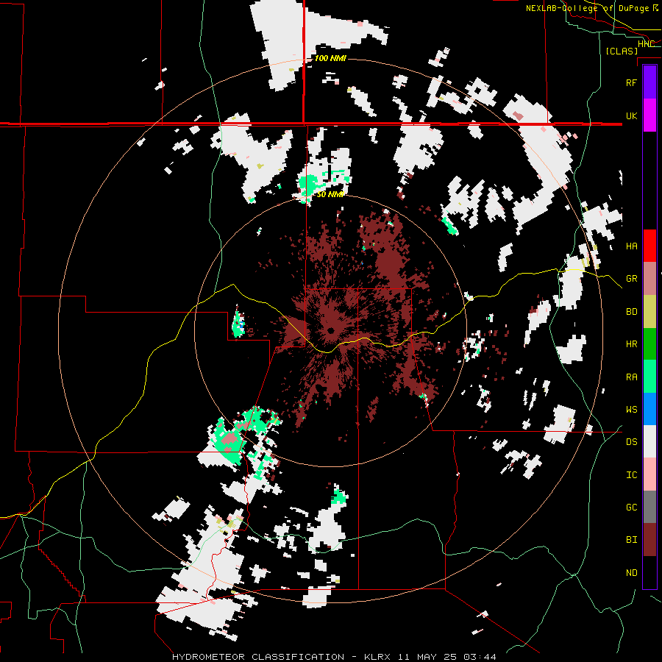The image size is (662, 662).
Task: Click the 50 NMI range ring label
Action: pyautogui.click(x=330, y=195)
